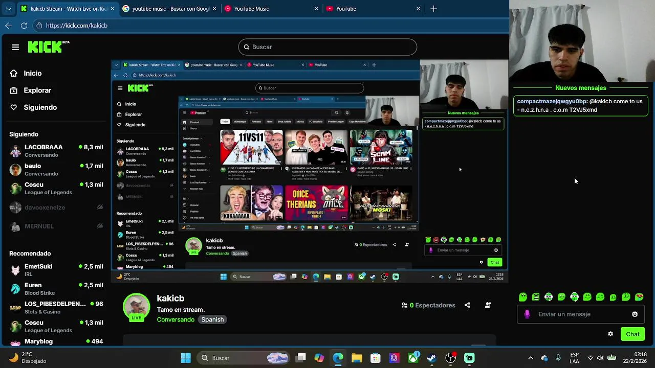Open Microsoft Store from the taskbar
Viewport: 655px width, 368px height.
point(376,358)
